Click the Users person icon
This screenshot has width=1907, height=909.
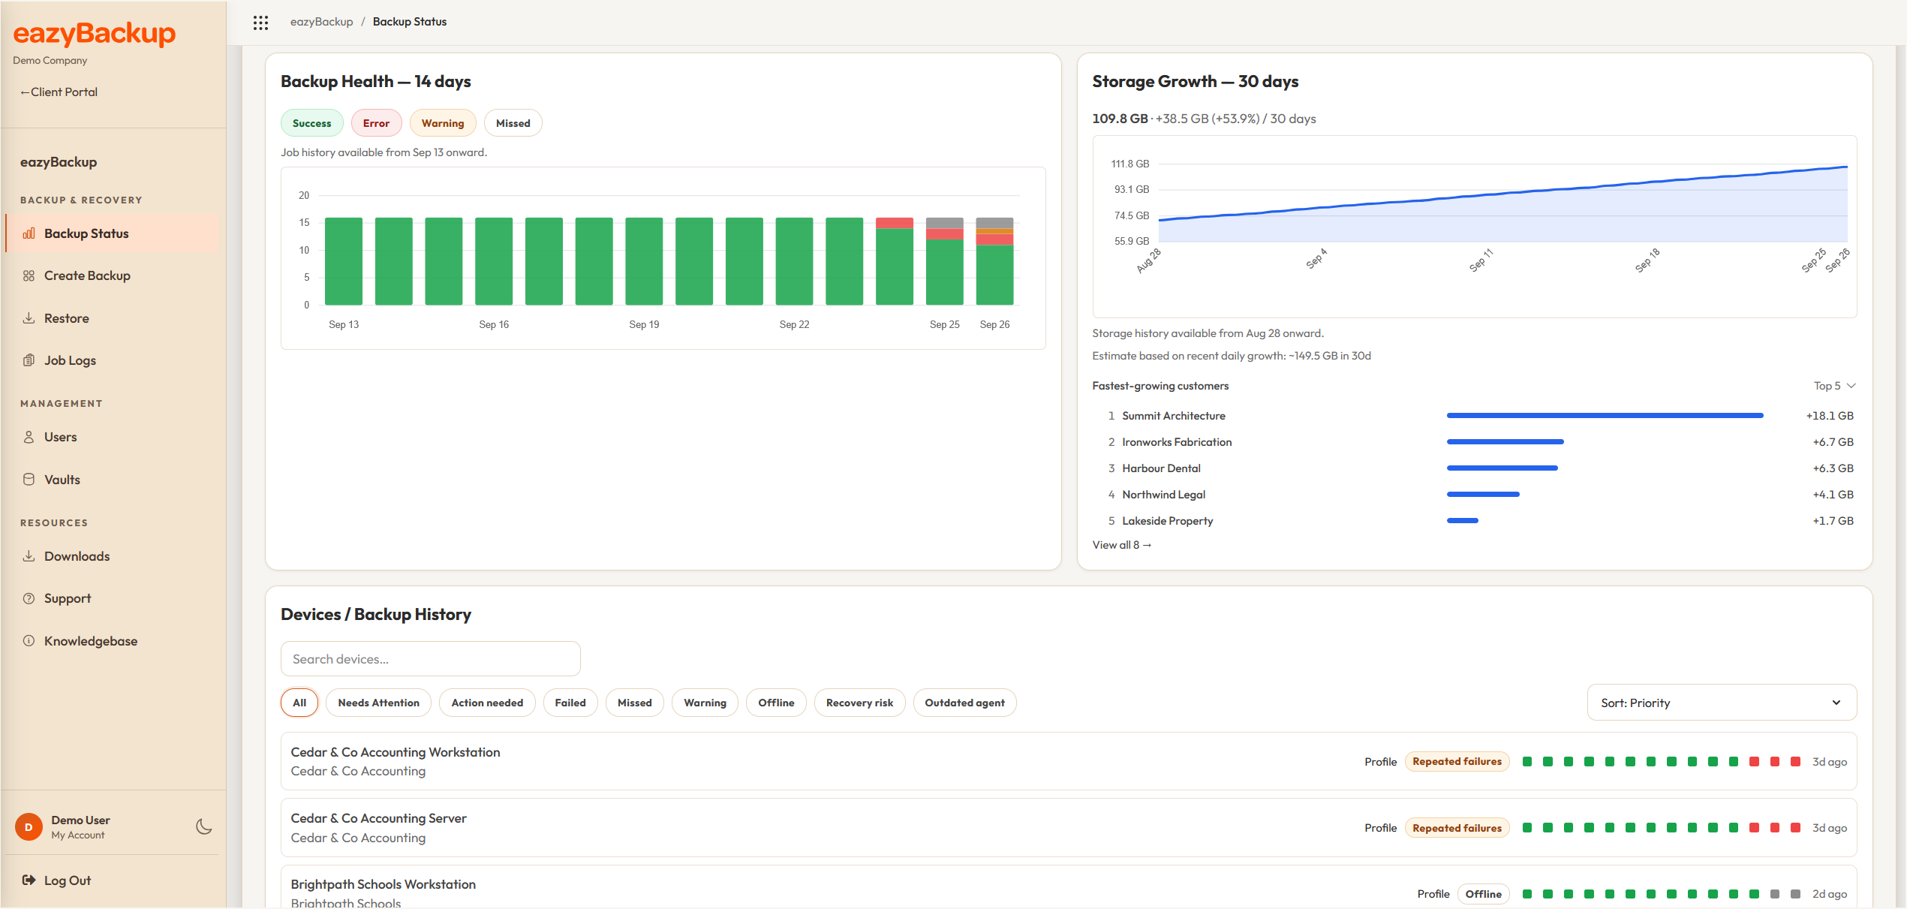[29, 437]
